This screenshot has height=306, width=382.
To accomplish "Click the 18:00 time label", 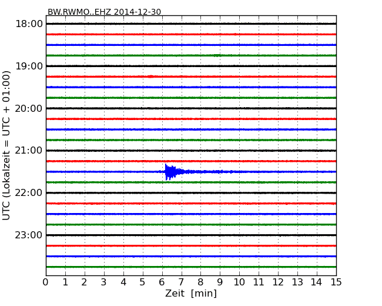I will coord(29,24).
